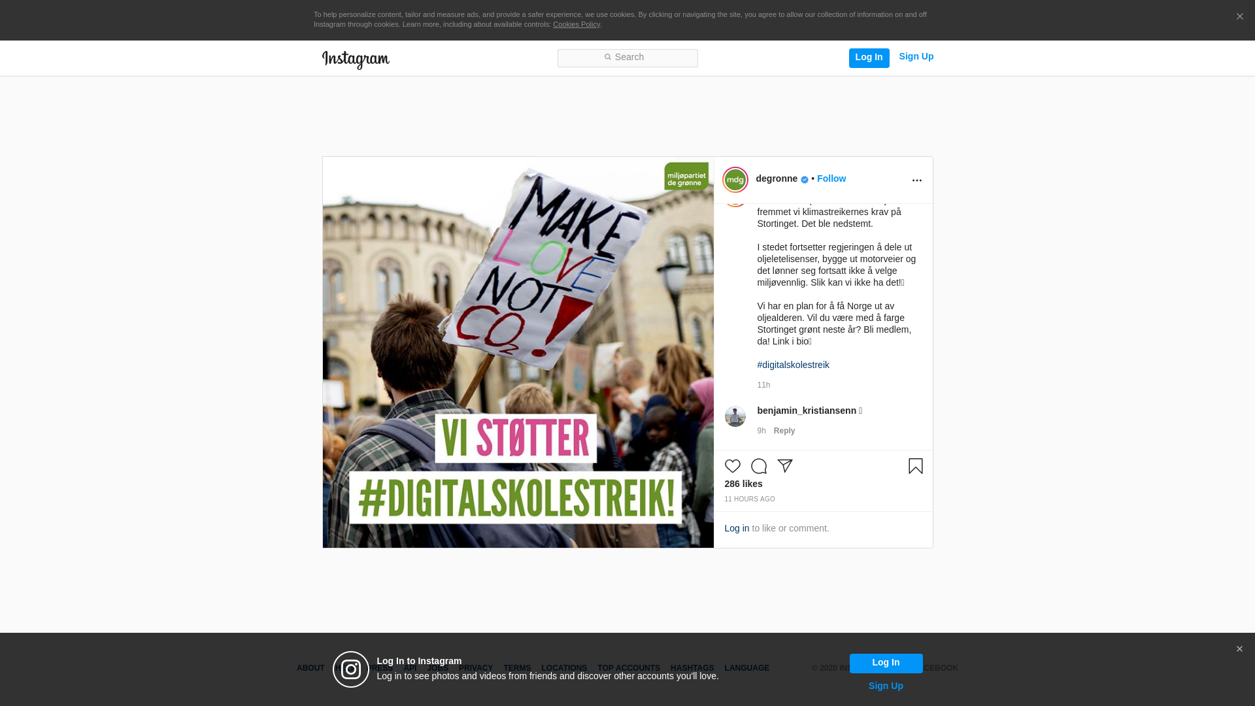The width and height of the screenshot is (1255, 706).
Task: Open the three-dot post options menu
Action: tap(916, 180)
